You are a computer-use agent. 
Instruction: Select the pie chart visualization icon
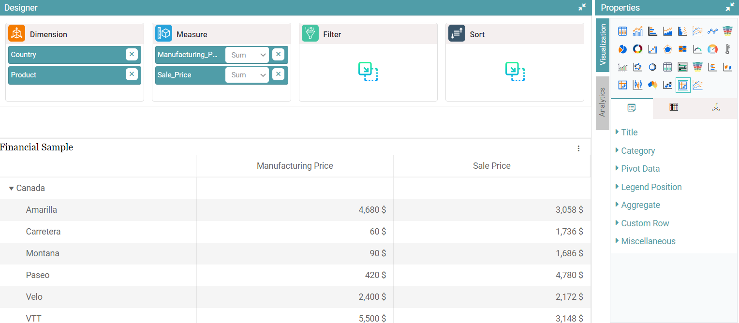point(622,49)
